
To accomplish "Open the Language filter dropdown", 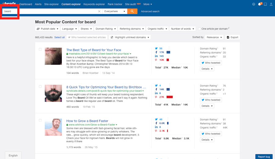I will [x=69, y=29].
